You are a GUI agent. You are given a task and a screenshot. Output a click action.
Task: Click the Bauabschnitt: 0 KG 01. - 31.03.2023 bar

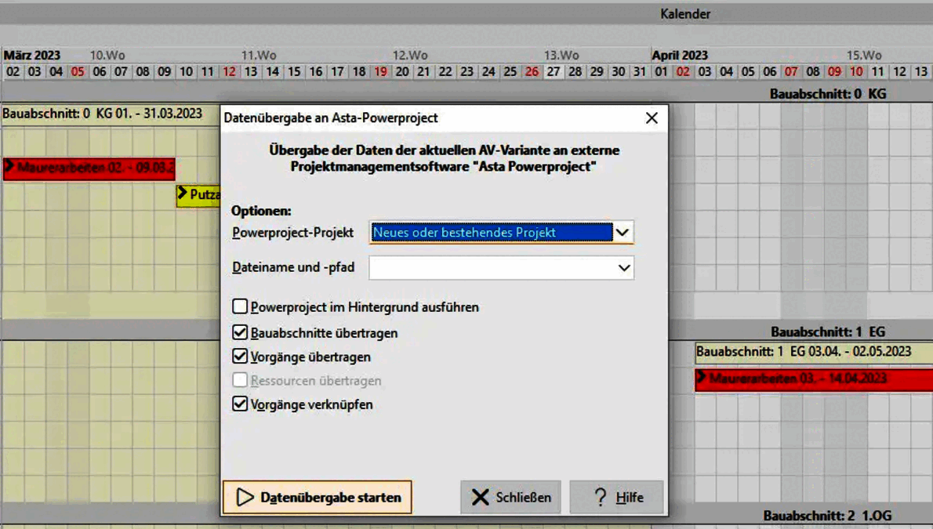tap(110, 114)
